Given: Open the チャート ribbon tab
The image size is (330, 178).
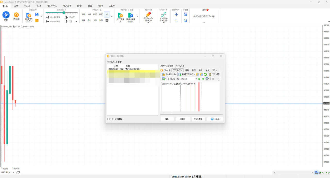Looking at the screenshot, I should tap(27, 6).
